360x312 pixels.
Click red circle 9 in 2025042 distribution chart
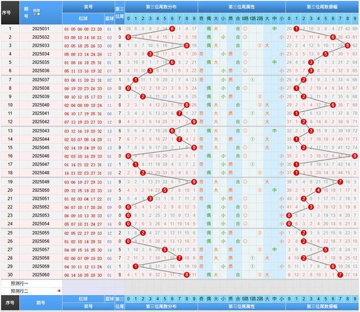pos(194,122)
